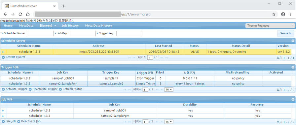This screenshot has width=296, height=125.
Task: Click the ver 1.3.2 version cell
Action: click(284, 52)
